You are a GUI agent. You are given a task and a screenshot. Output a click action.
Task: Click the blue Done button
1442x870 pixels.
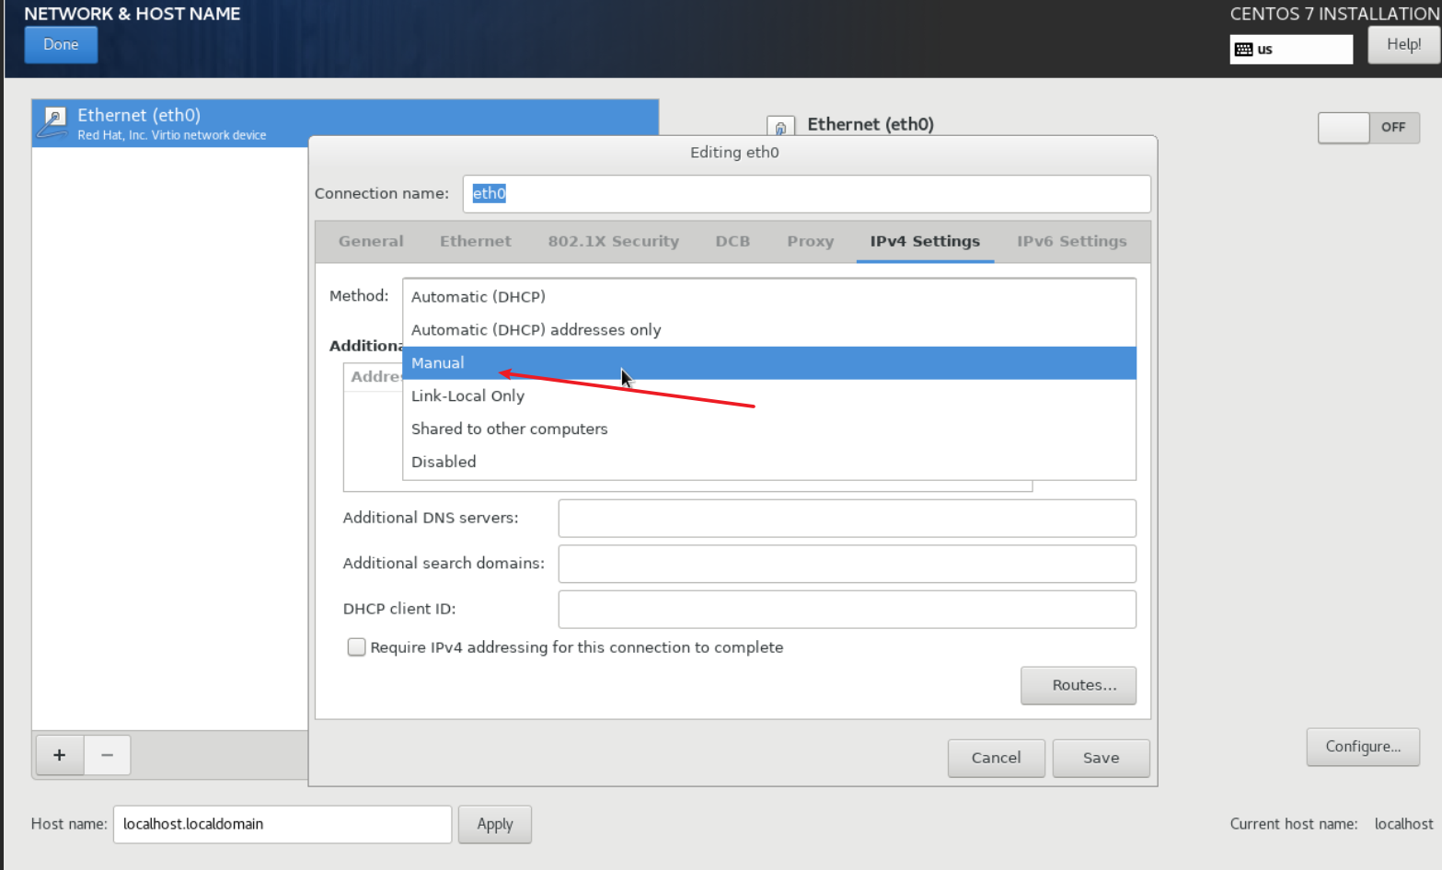tap(61, 45)
